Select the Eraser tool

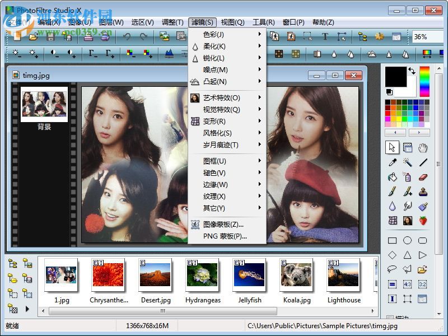(423, 178)
